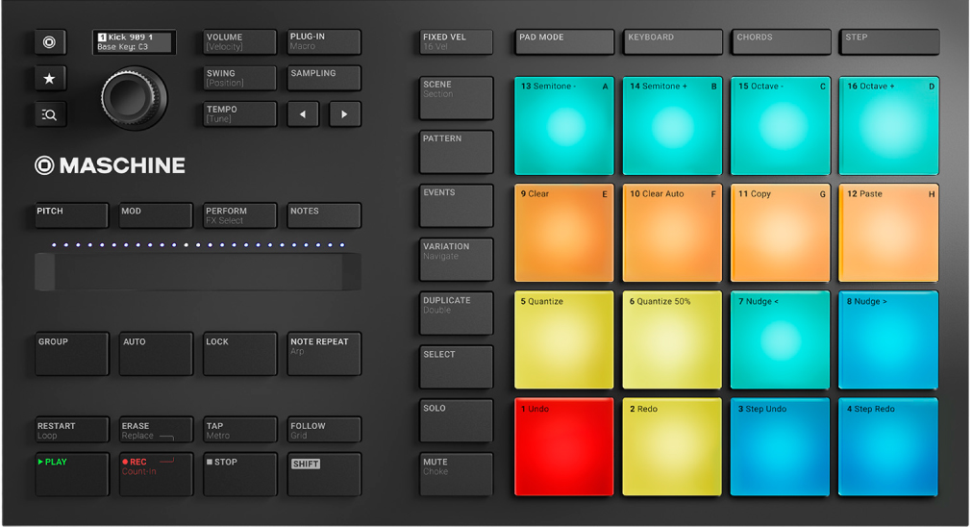Click the large encoder knob
This screenshot has width=972, height=527.
point(135,97)
